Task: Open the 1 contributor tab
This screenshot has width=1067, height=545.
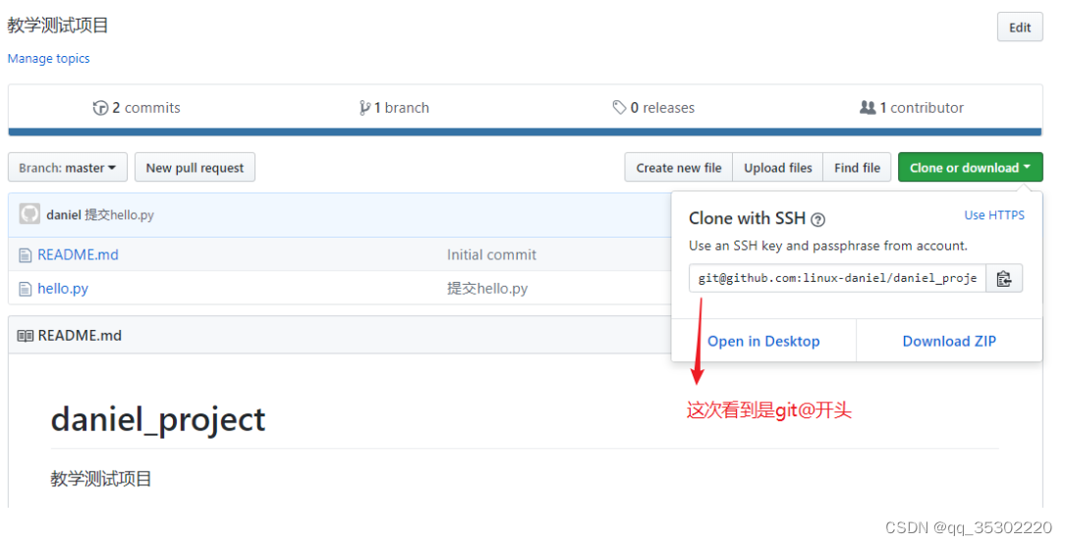Action: (912, 107)
